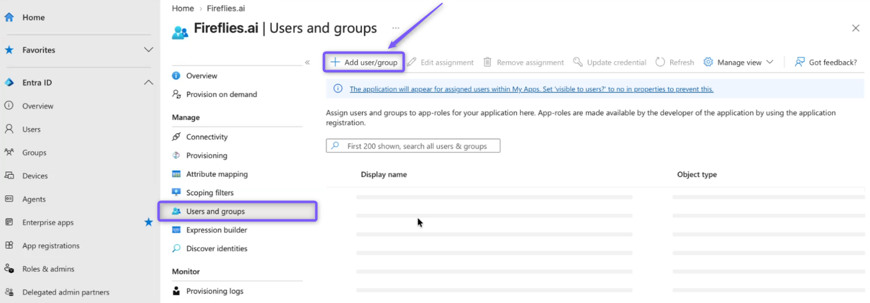Open Connectivity under Manage
This screenshot has height=303, width=870.
[x=207, y=137]
